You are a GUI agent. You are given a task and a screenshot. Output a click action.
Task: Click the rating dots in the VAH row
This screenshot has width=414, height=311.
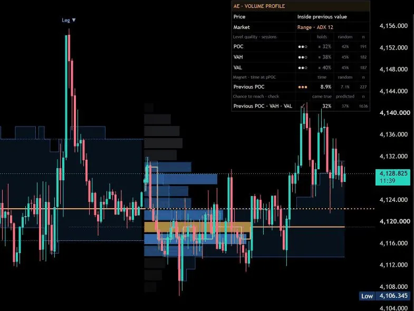pyautogui.click(x=302, y=57)
